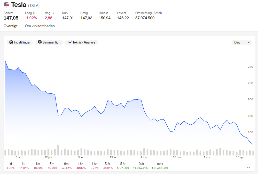
Task: Click the 5 feb date label
Action: [x=81, y=157]
